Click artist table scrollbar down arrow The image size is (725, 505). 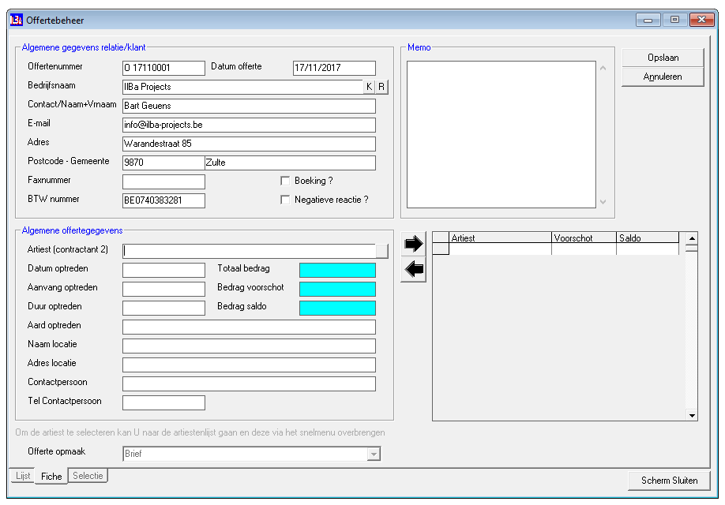click(692, 415)
